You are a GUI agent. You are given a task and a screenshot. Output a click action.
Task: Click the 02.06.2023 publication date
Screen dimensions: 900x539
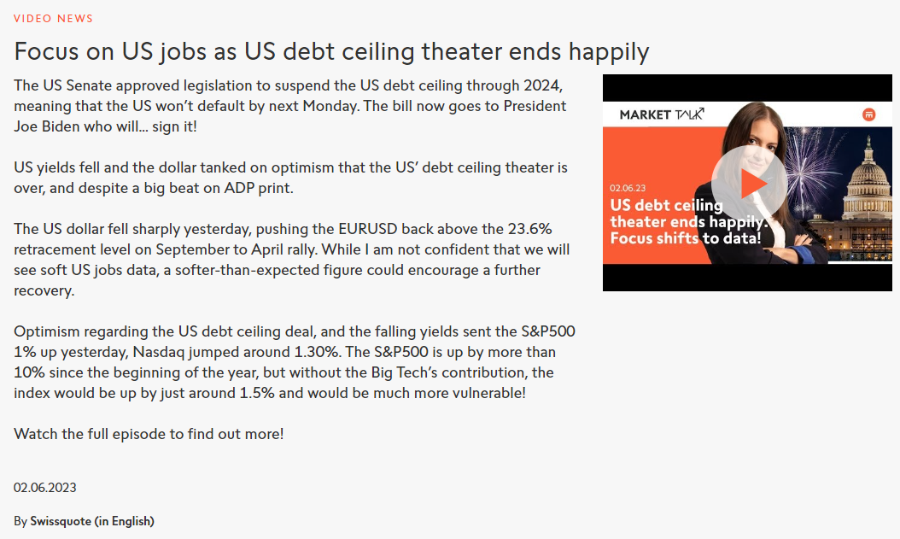(44, 488)
